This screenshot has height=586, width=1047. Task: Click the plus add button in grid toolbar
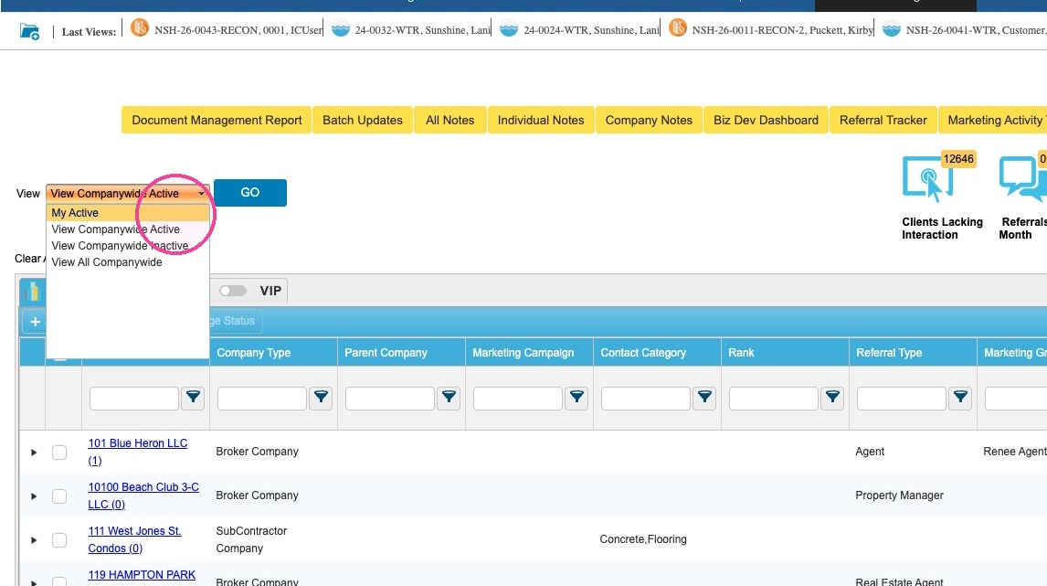tap(35, 322)
